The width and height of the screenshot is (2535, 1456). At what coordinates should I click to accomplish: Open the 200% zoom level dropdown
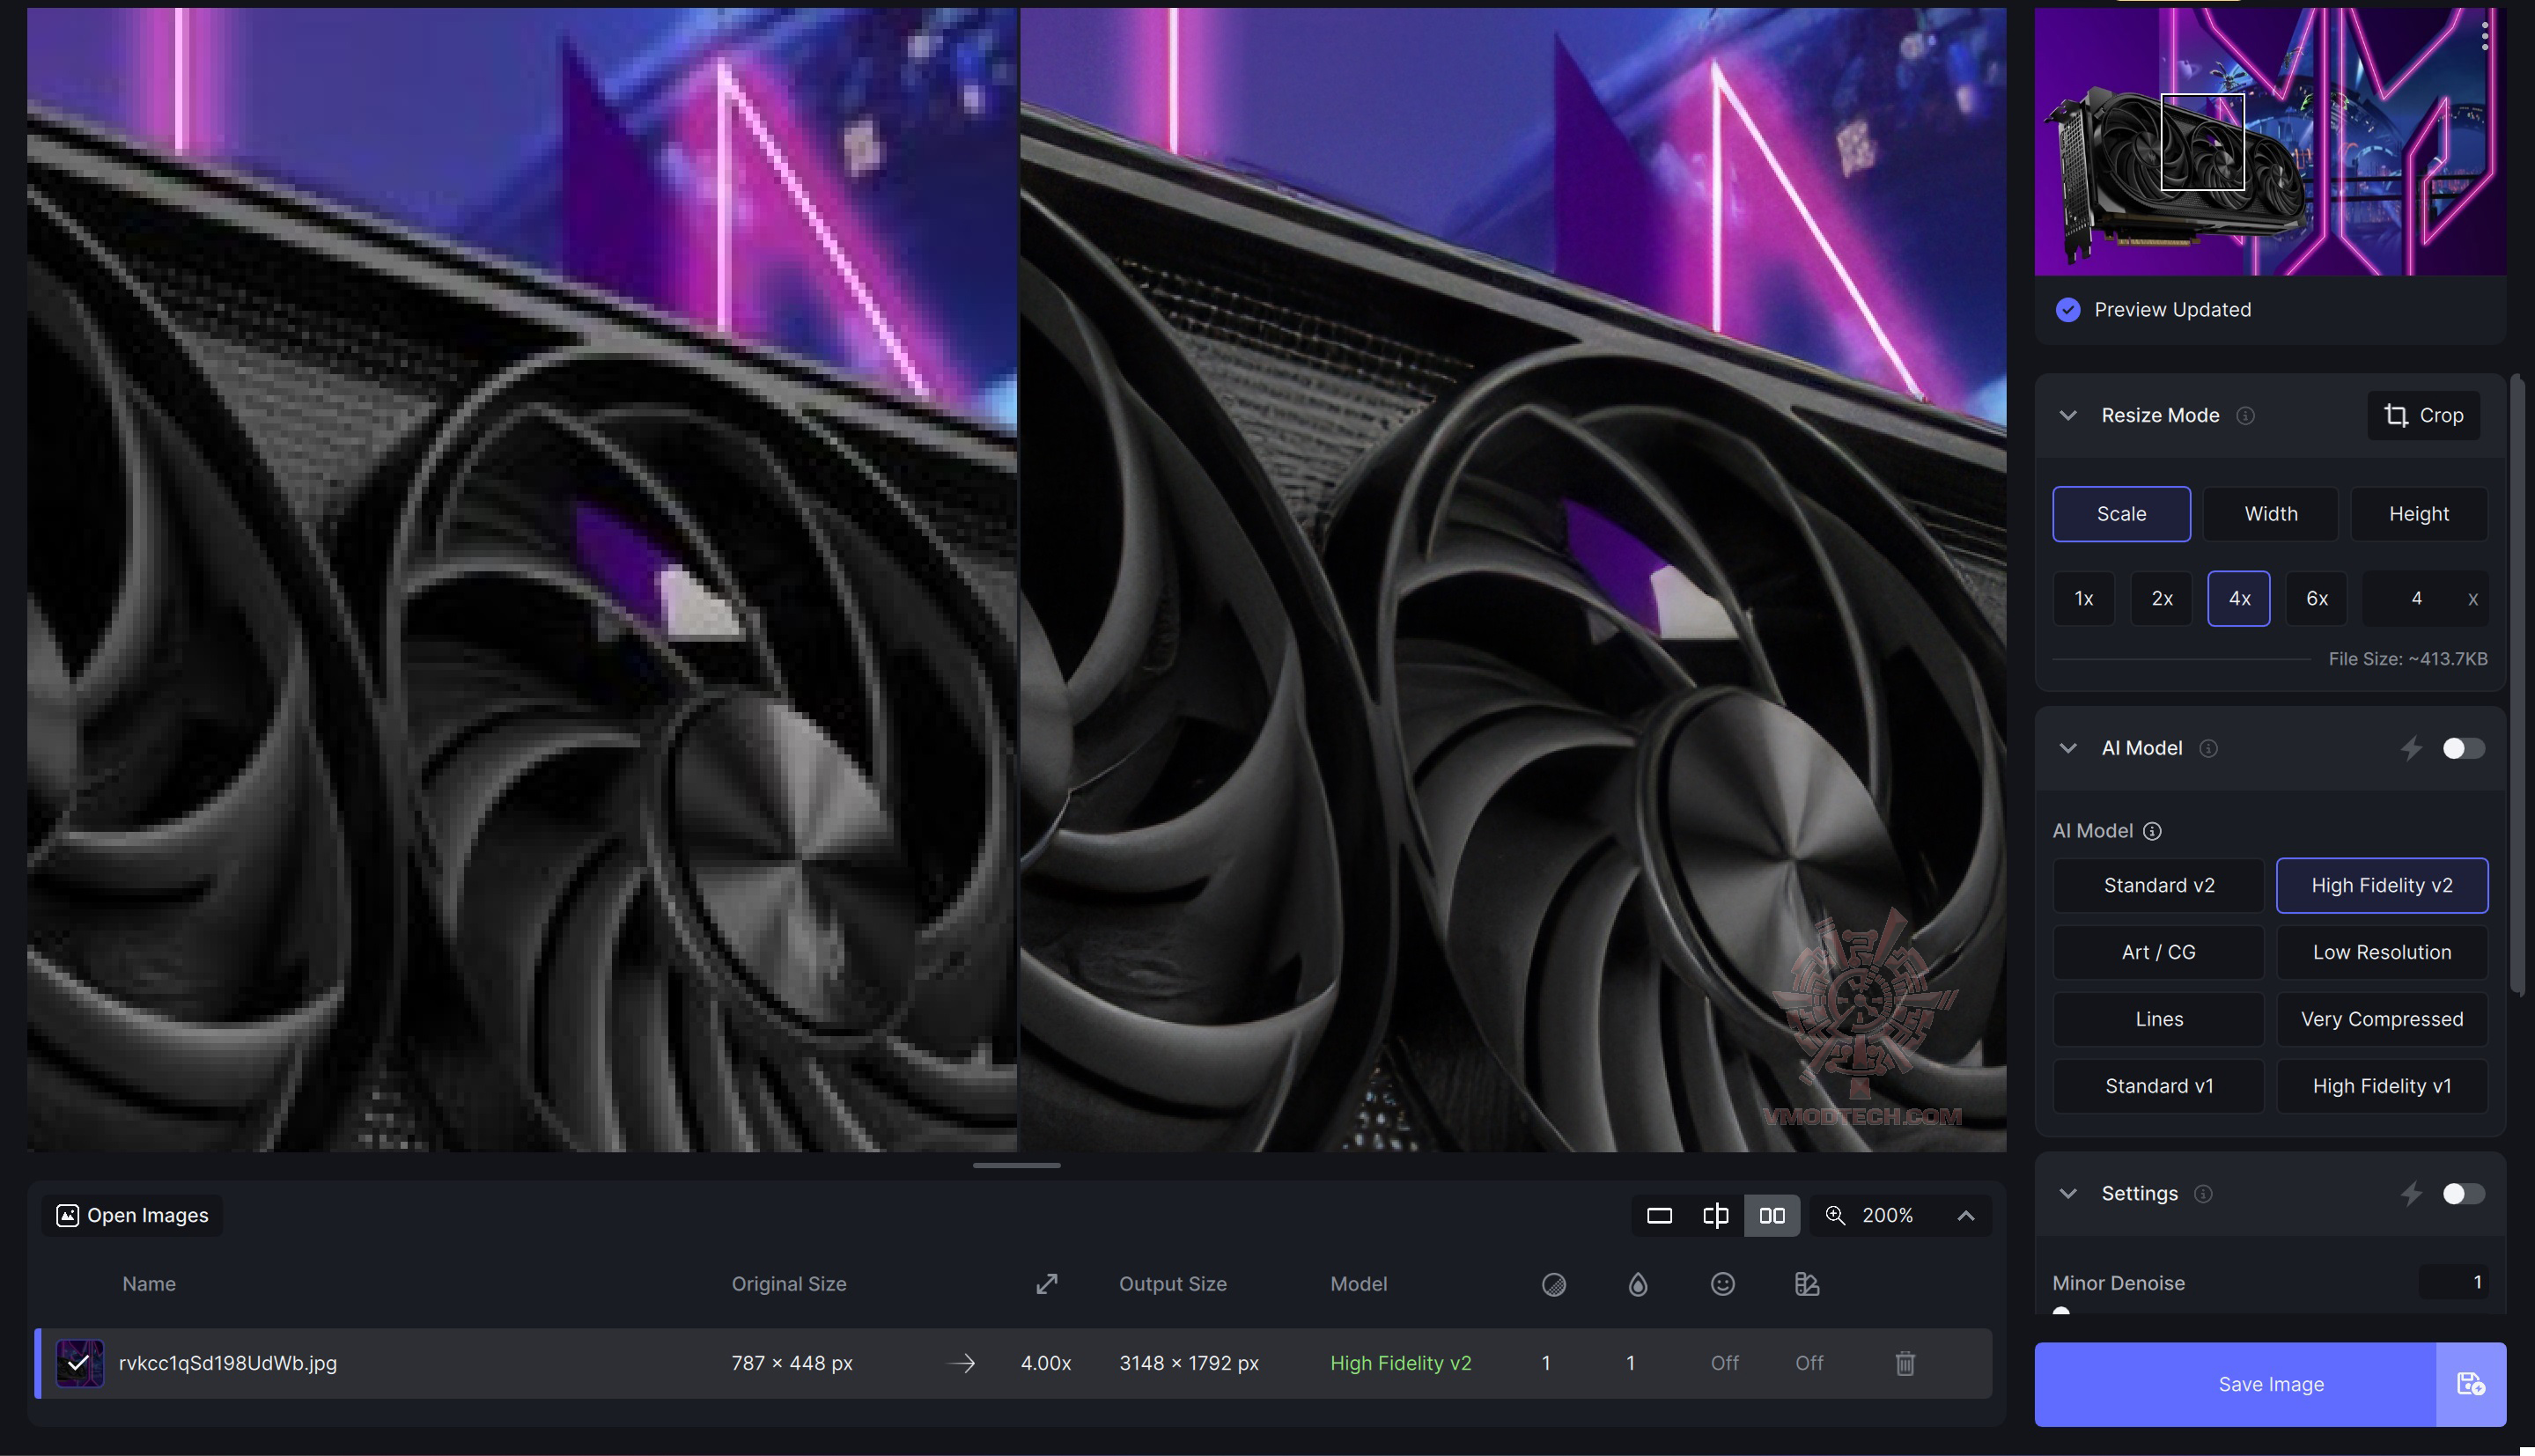pos(1965,1215)
